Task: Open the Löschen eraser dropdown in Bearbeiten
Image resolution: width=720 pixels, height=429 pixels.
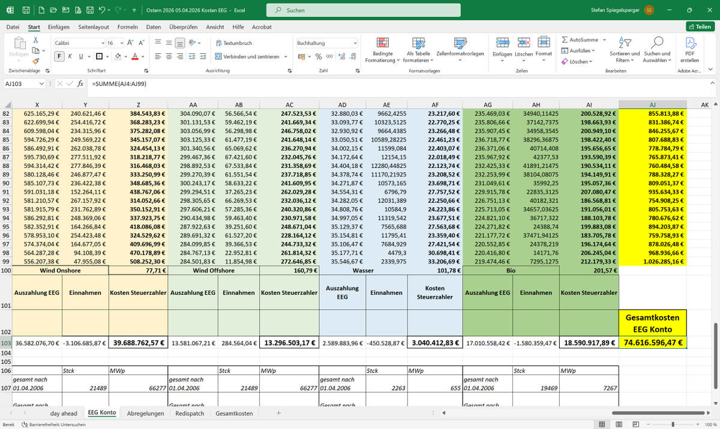Action: [577, 61]
